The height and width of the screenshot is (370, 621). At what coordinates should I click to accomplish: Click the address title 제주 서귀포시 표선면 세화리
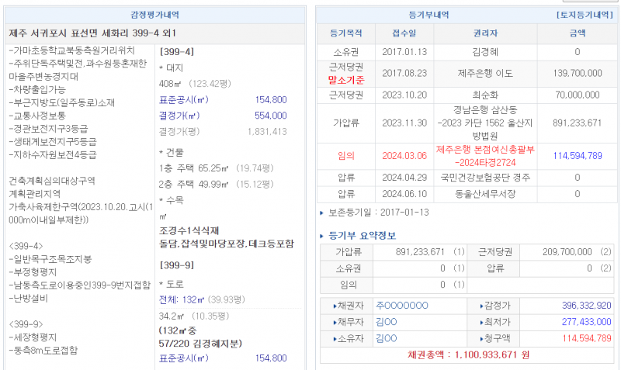85,33
